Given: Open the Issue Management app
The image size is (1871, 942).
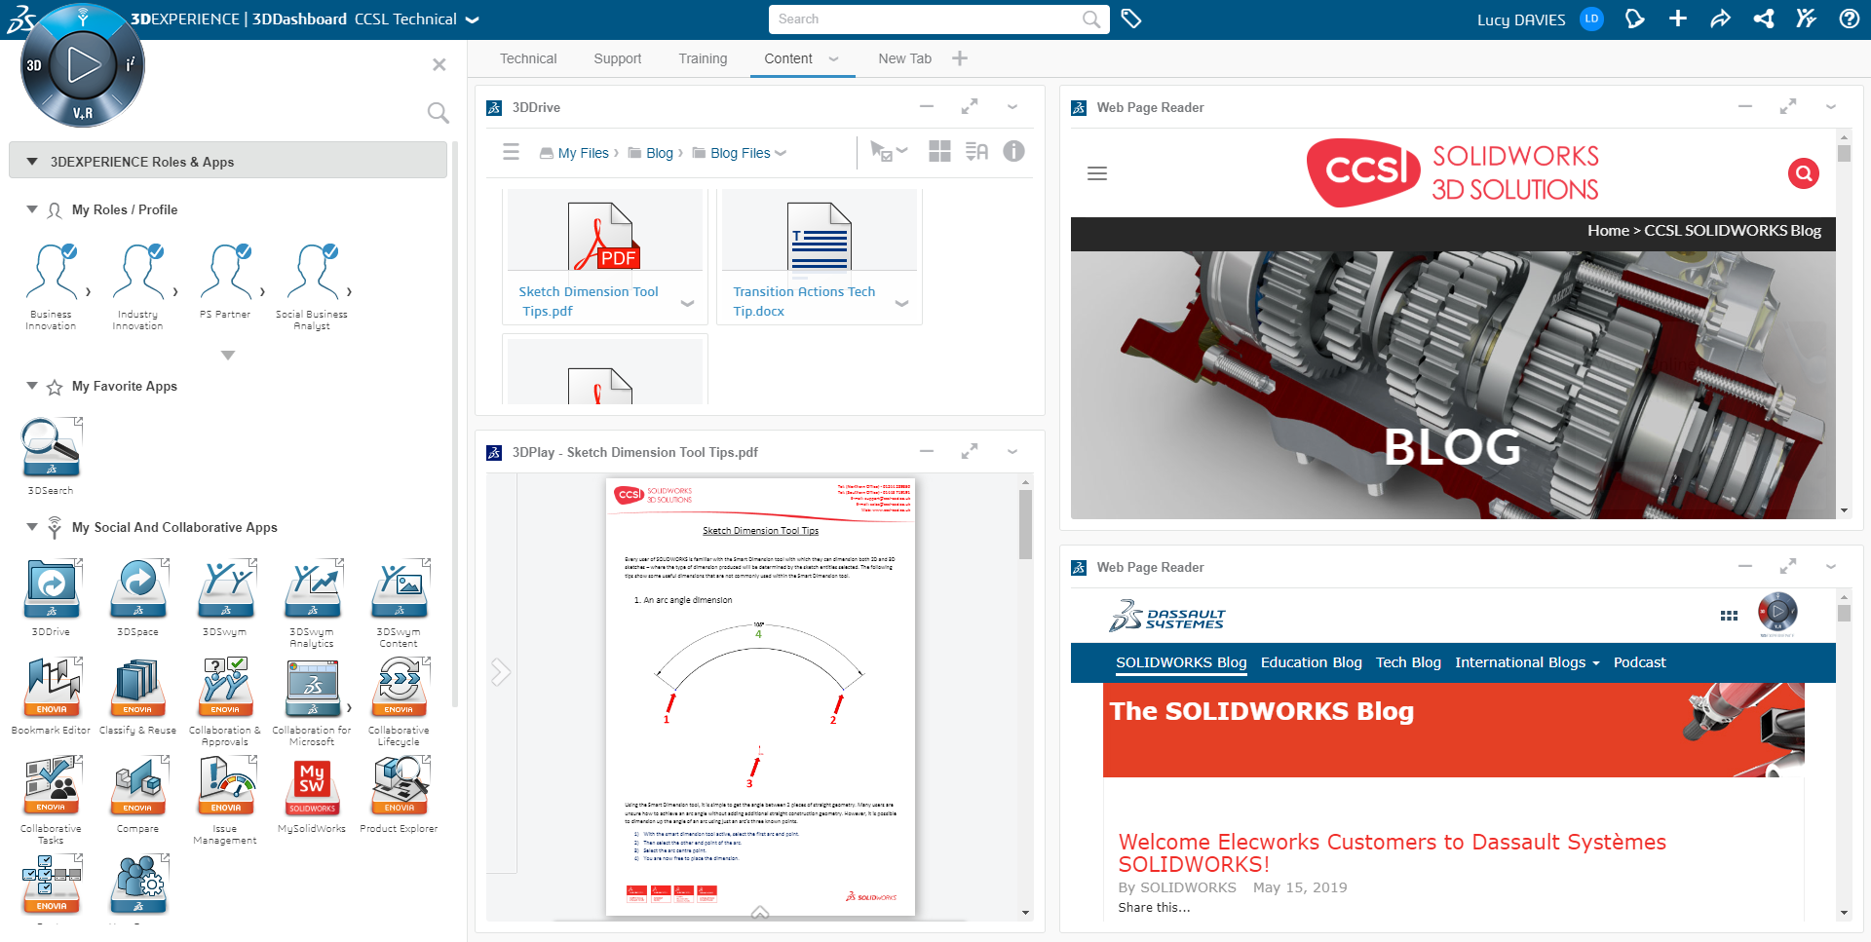Looking at the screenshot, I should tap(225, 786).
